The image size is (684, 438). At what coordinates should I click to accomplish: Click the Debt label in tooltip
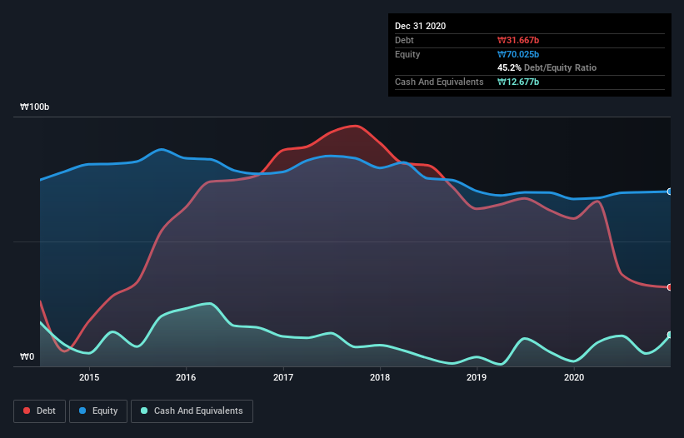pos(404,40)
